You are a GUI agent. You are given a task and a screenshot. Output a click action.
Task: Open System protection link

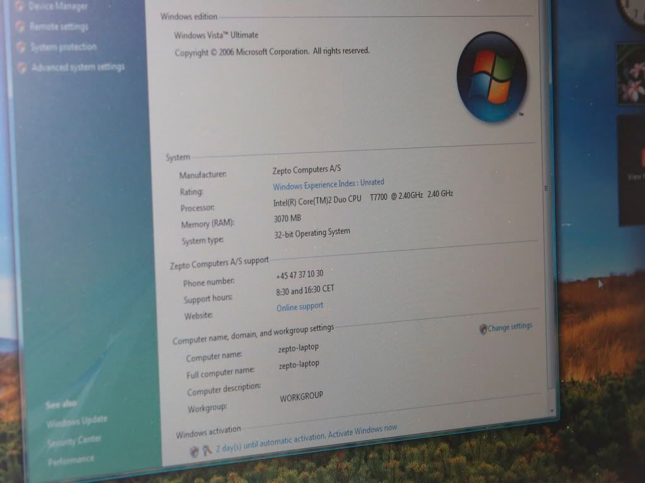coord(64,47)
